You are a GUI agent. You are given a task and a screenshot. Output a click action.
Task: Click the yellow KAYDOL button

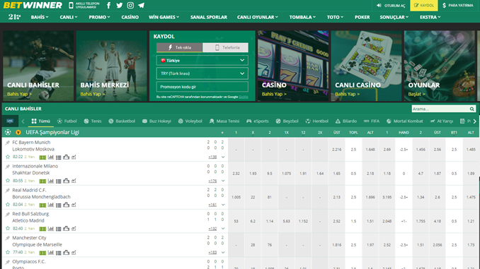[x=423, y=6]
